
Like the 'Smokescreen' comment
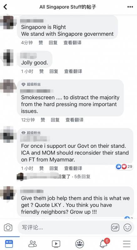[x=43, y=120]
